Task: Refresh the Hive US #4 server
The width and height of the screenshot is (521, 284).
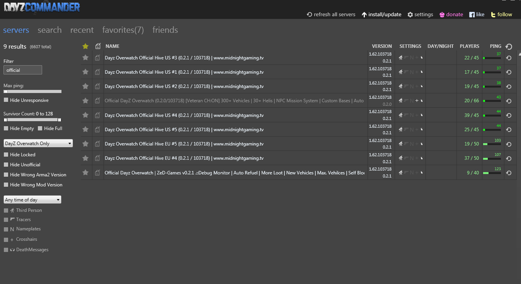Action: pyautogui.click(x=509, y=115)
